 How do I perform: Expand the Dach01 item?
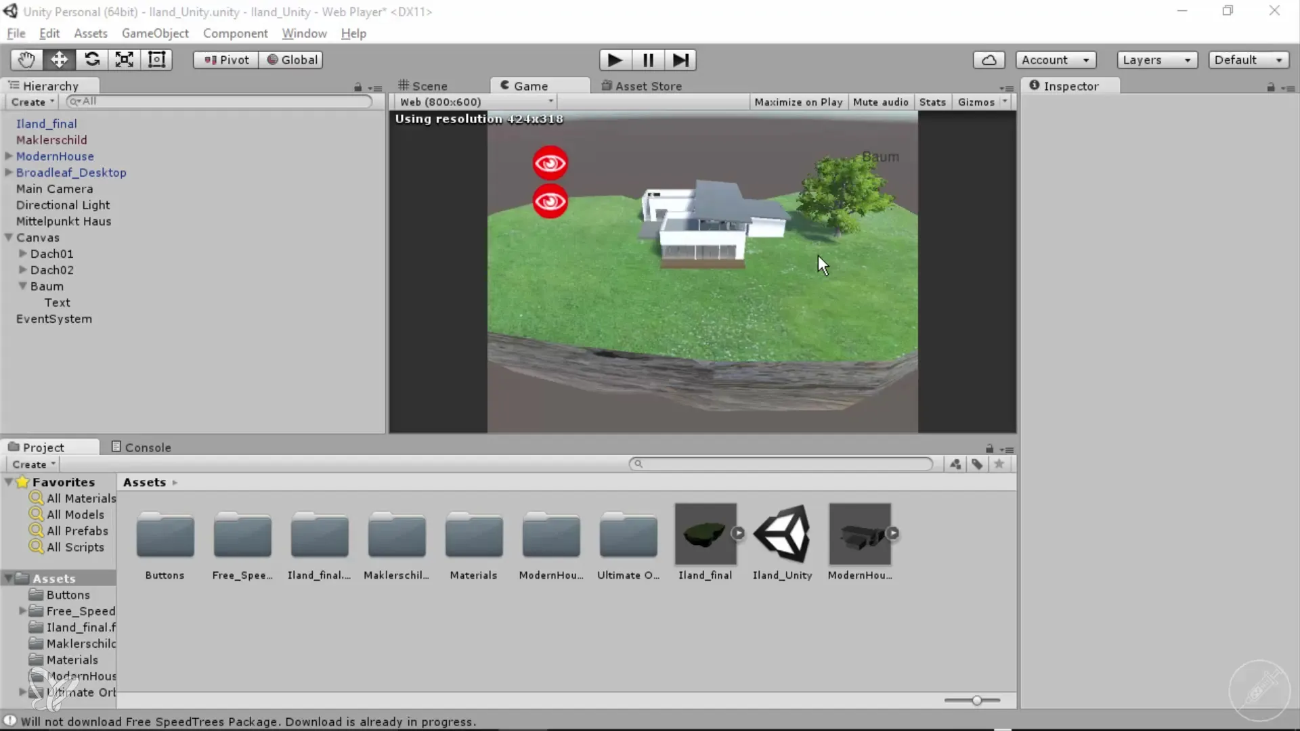tap(23, 253)
